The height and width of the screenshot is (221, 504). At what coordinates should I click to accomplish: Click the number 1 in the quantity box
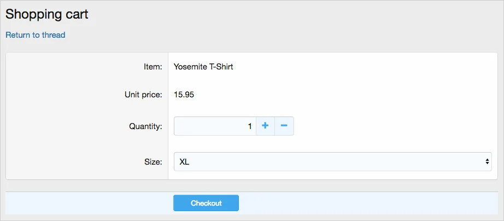click(250, 126)
